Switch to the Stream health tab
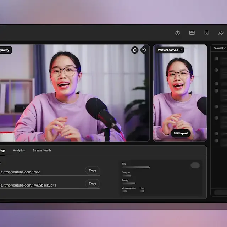This screenshot has height=227, width=227. 42,150
